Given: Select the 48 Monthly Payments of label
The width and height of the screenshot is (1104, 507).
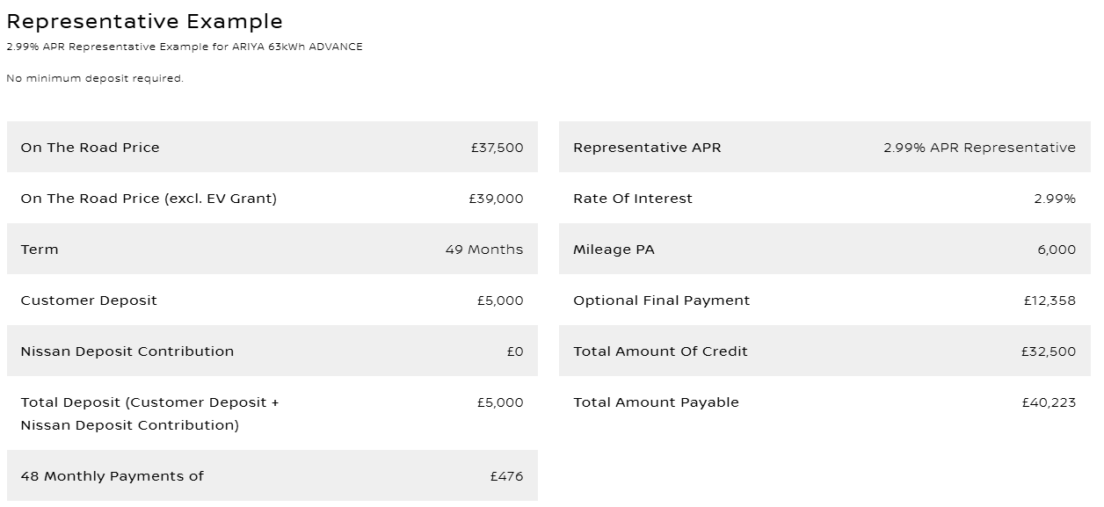Looking at the screenshot, I should tap(112, 476).
